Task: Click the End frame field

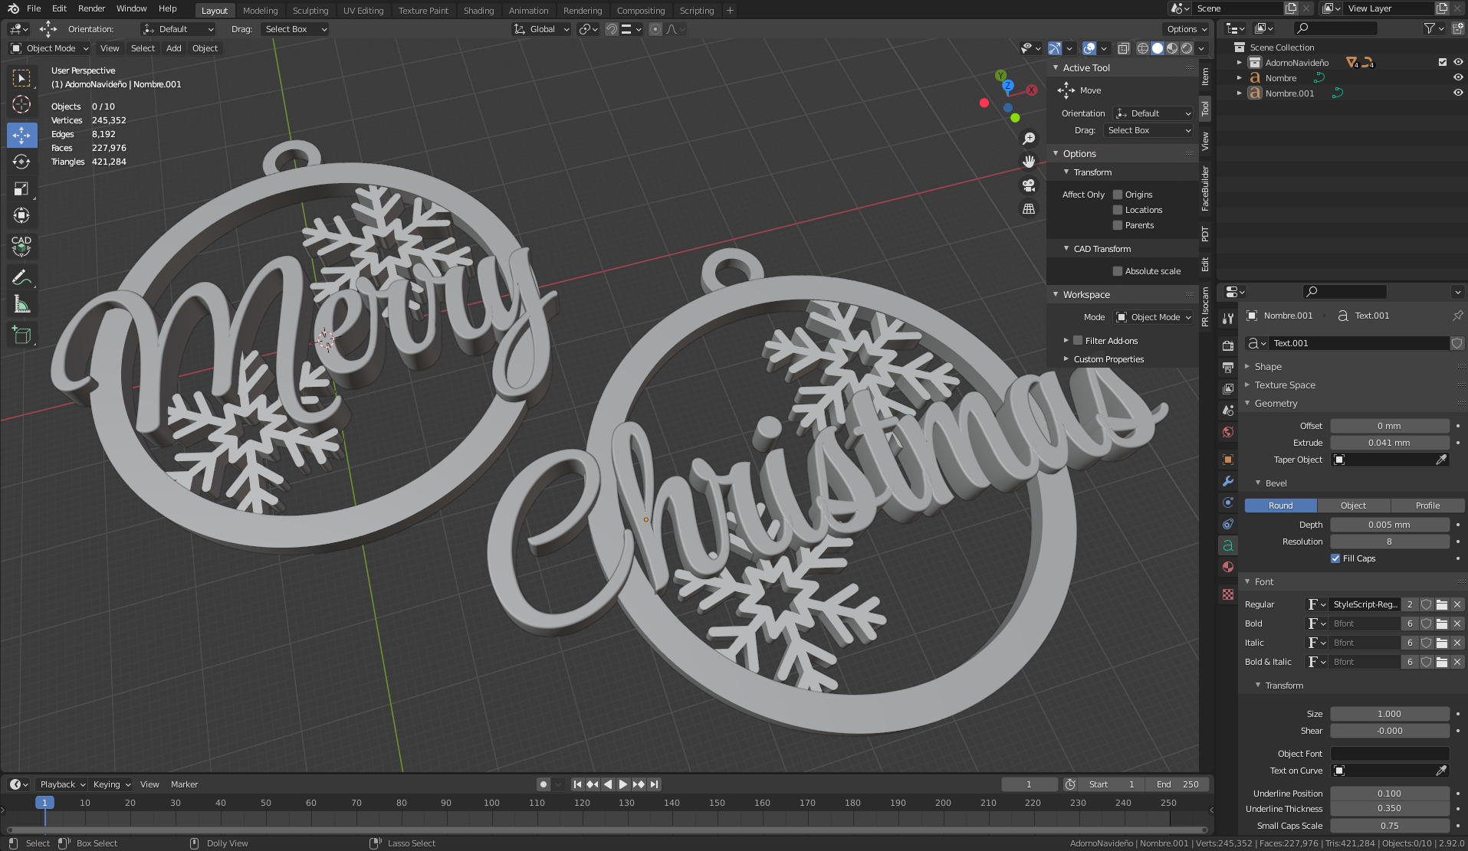Action: point(1177,784)
